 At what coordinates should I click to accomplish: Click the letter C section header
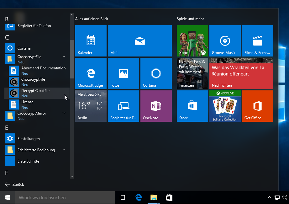[x=7, y=37]
